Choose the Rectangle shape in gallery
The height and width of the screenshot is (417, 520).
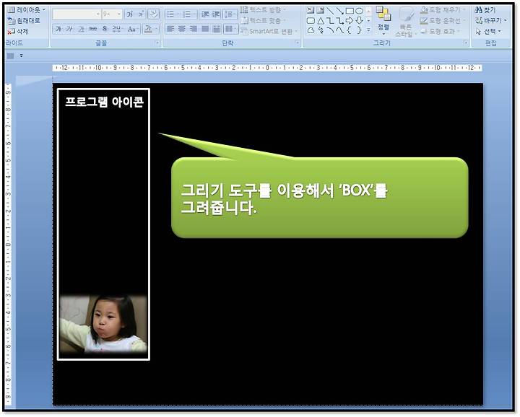[350, 11]
